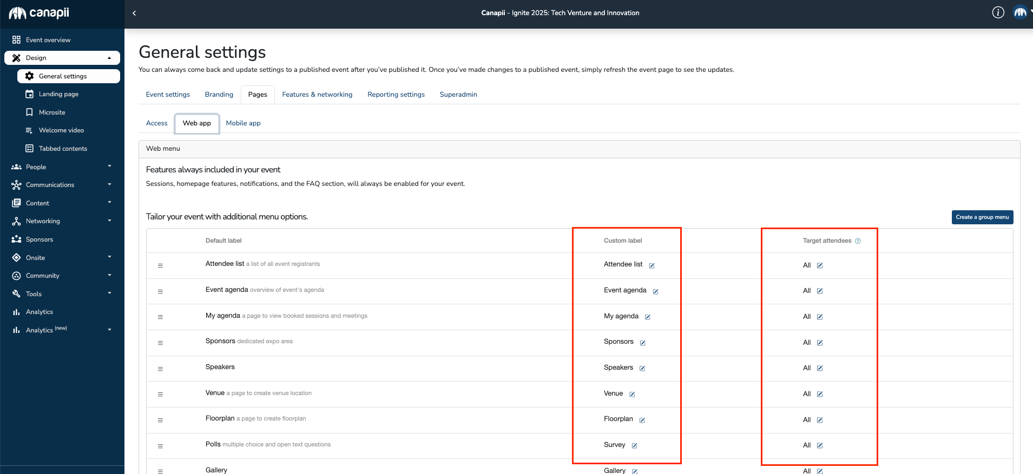Open Landing page in the sidebar
The height and width of the screenshot is (474, 1033).
58,94
